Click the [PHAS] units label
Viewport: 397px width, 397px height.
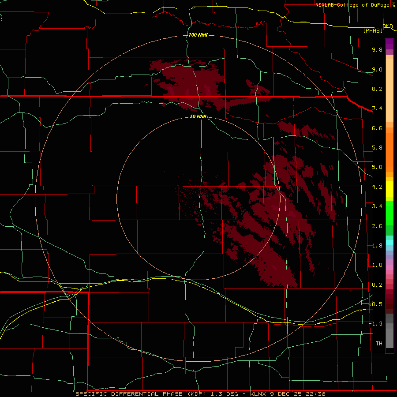373,30
